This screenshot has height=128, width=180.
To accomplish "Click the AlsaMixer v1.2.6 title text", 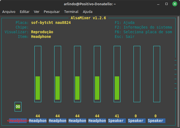I will click(x=88, y=18).
